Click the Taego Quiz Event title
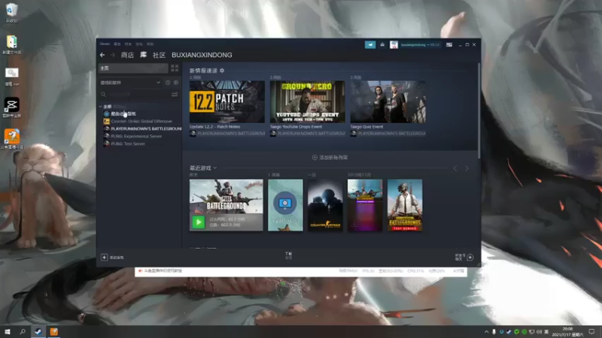This screenshot has width=602, height=338. (366, 126)
